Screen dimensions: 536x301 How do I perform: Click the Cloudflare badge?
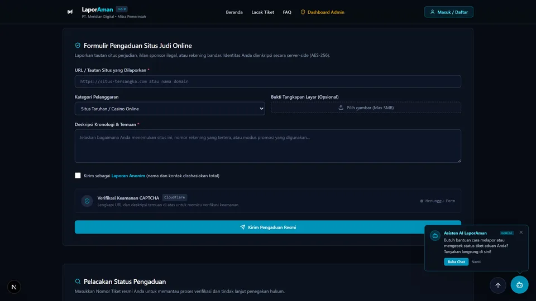coord(174,197)
